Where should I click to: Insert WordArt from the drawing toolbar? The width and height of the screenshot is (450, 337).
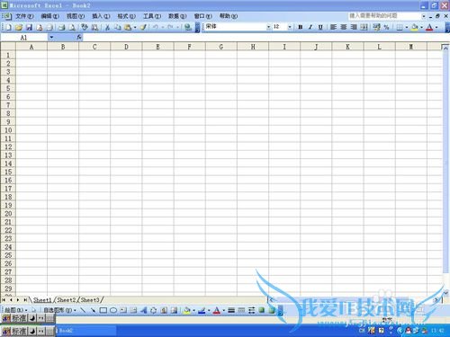(143, 310)
